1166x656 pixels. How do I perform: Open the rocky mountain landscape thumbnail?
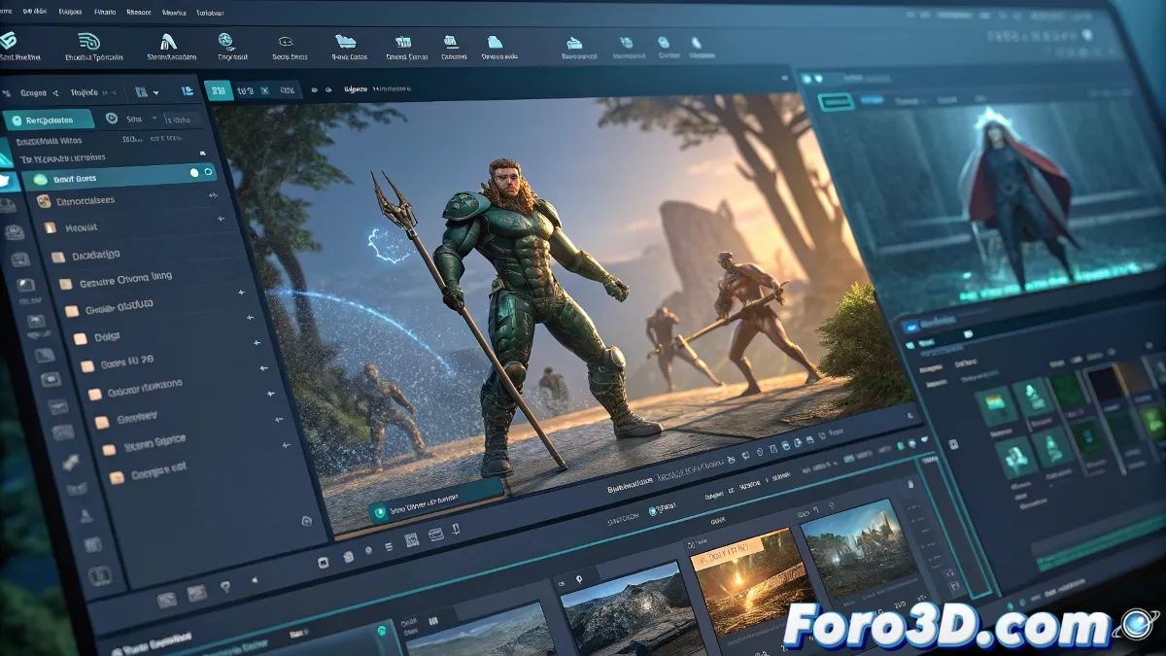pyautogui.click(x=633, y=611)
